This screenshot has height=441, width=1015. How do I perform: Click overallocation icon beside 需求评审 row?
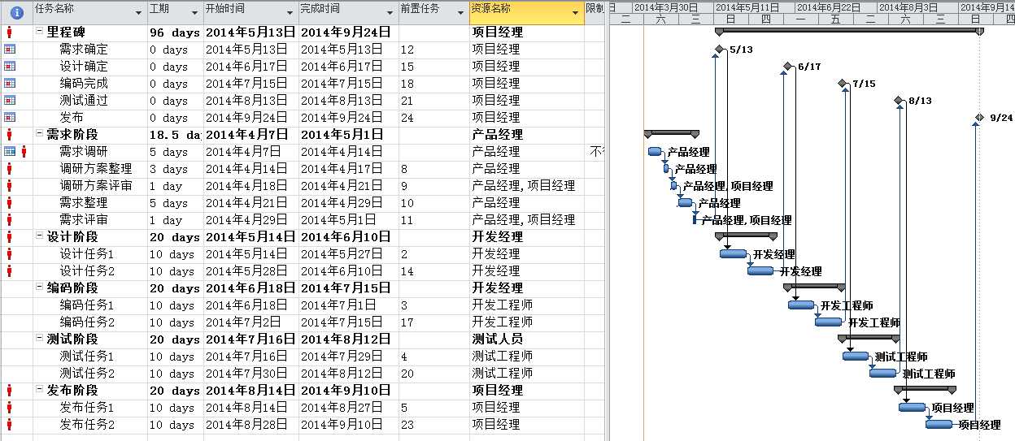(10, 220)
